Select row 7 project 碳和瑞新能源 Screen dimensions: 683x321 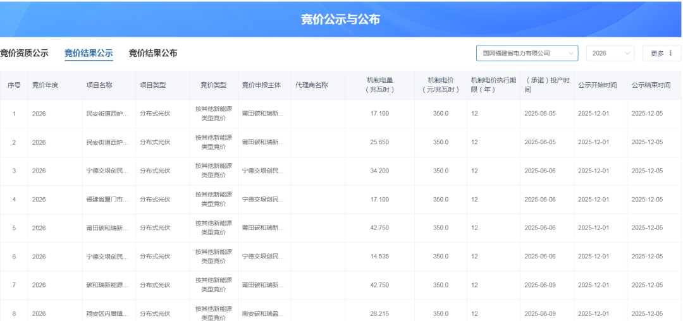[x=108, y=285]
